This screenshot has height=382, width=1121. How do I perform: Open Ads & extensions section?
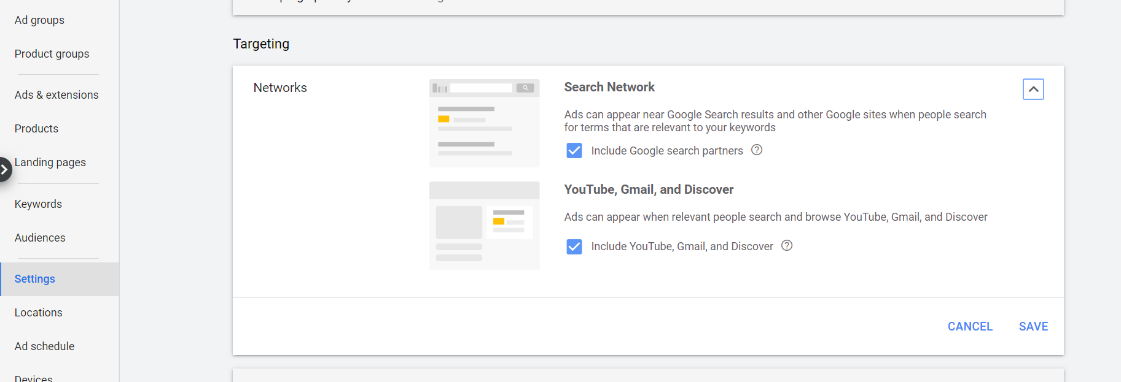57,95
